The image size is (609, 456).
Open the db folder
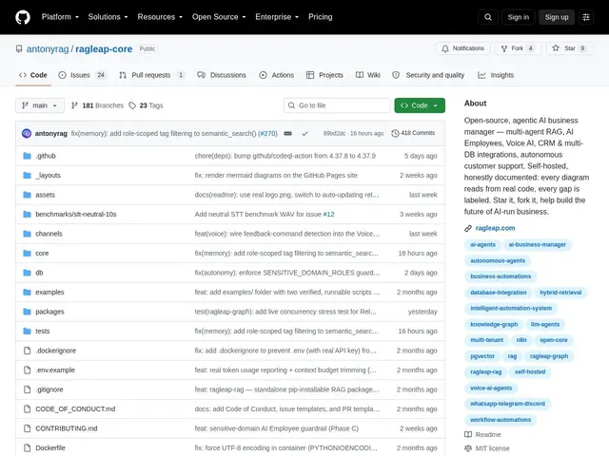(39, 273)
